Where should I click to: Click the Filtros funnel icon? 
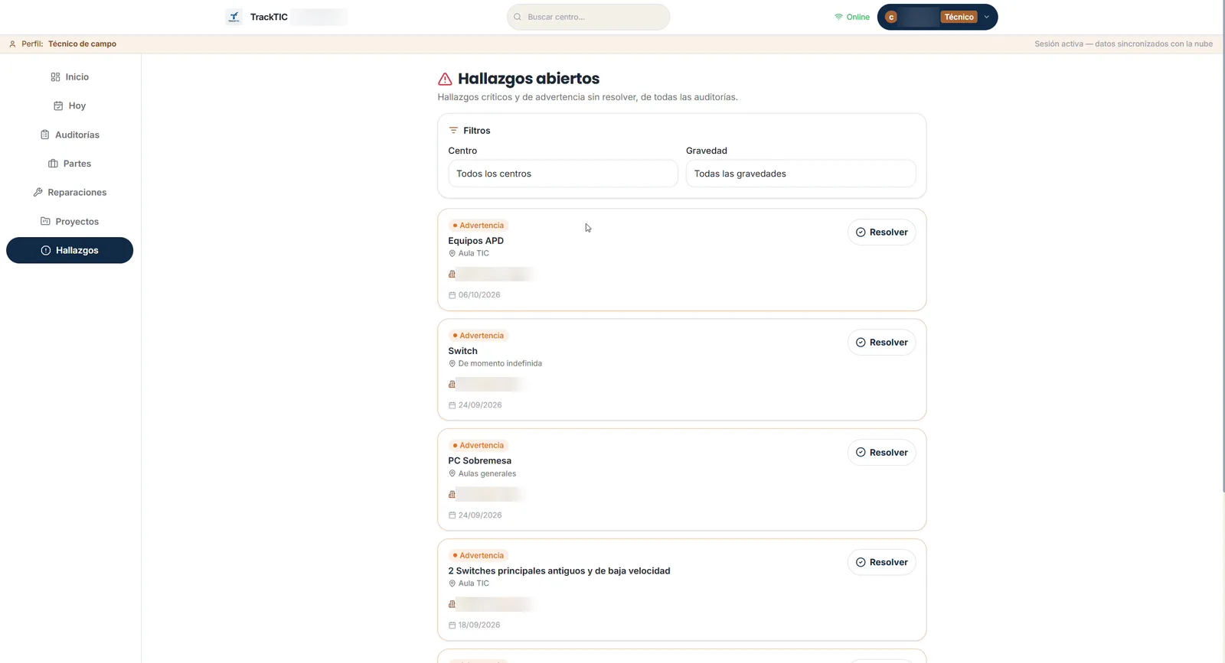[x=453, y=131]
